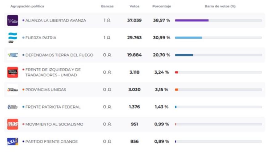This screenshot has width=271, height=157.
Task: Click the Provincias Unidas logo
Action: 13,90
